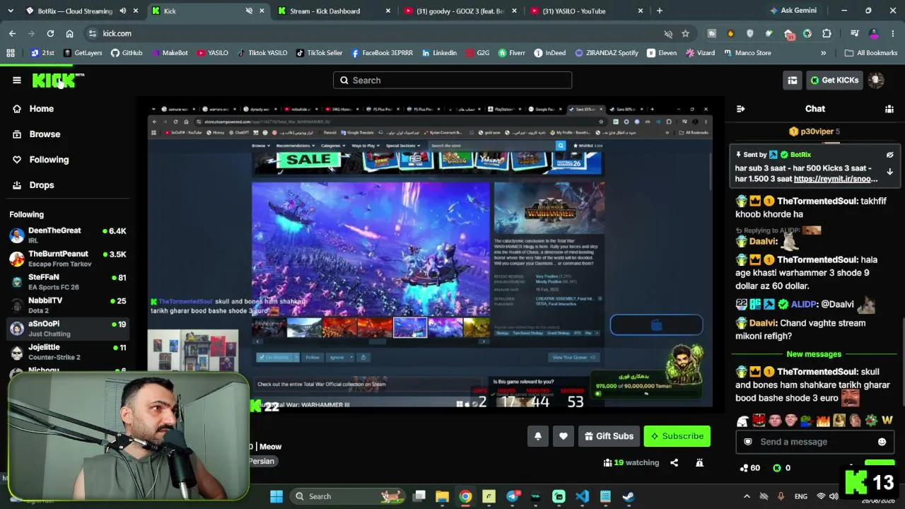Open Chrome three-dot menu
The height and width of the screenshot is (509, 905).
click(x=894, y=33)
